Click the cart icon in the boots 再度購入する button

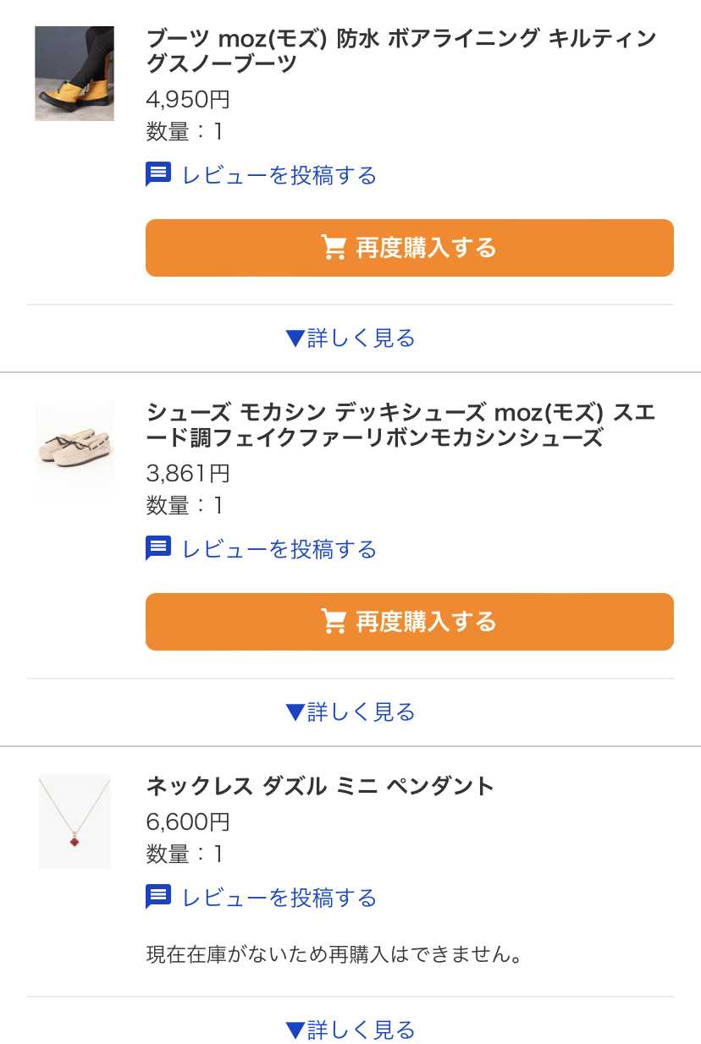point(334,248)
